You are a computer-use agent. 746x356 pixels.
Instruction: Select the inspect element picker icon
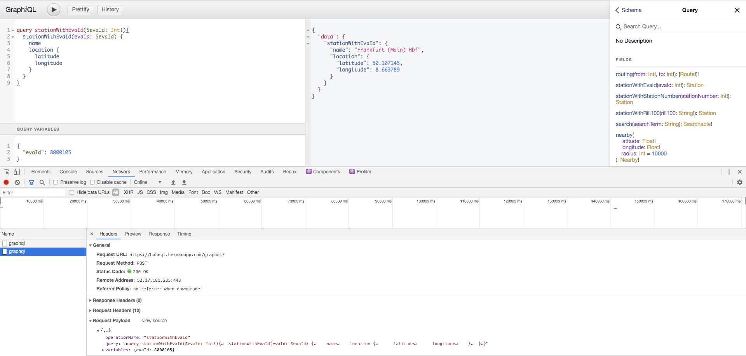pyautogui.click(x=6, y=172)
